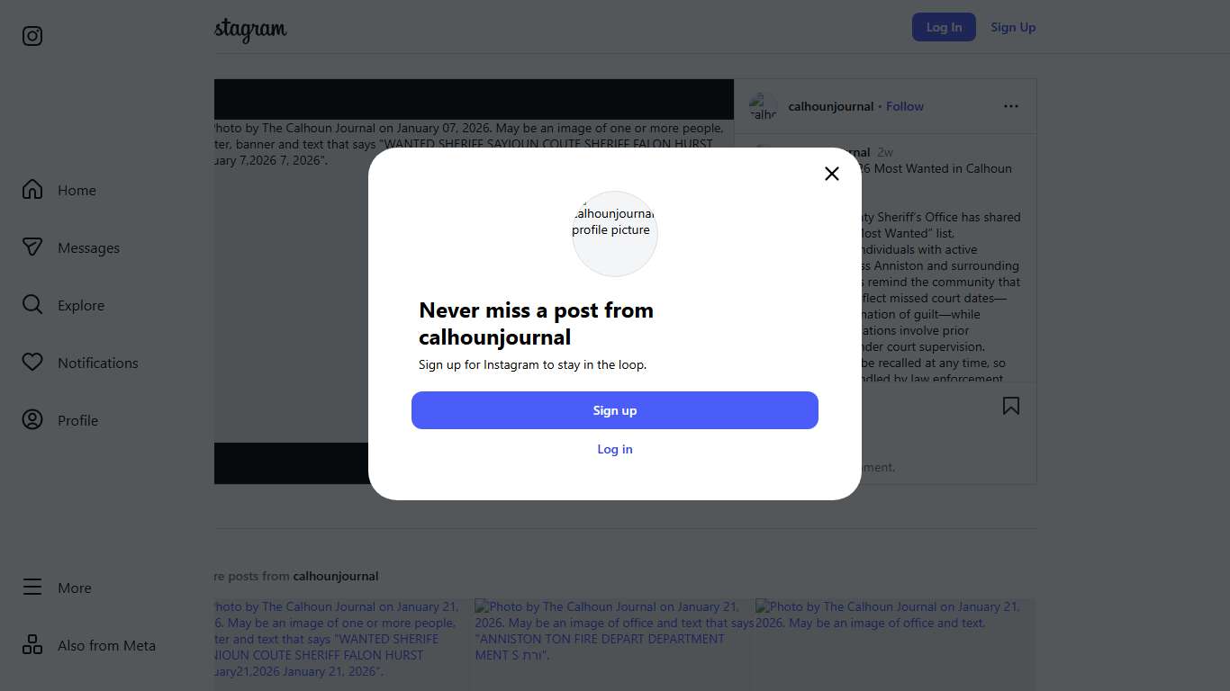
Task: Click Sign Up in the top bar
Action: (1013, 27)
